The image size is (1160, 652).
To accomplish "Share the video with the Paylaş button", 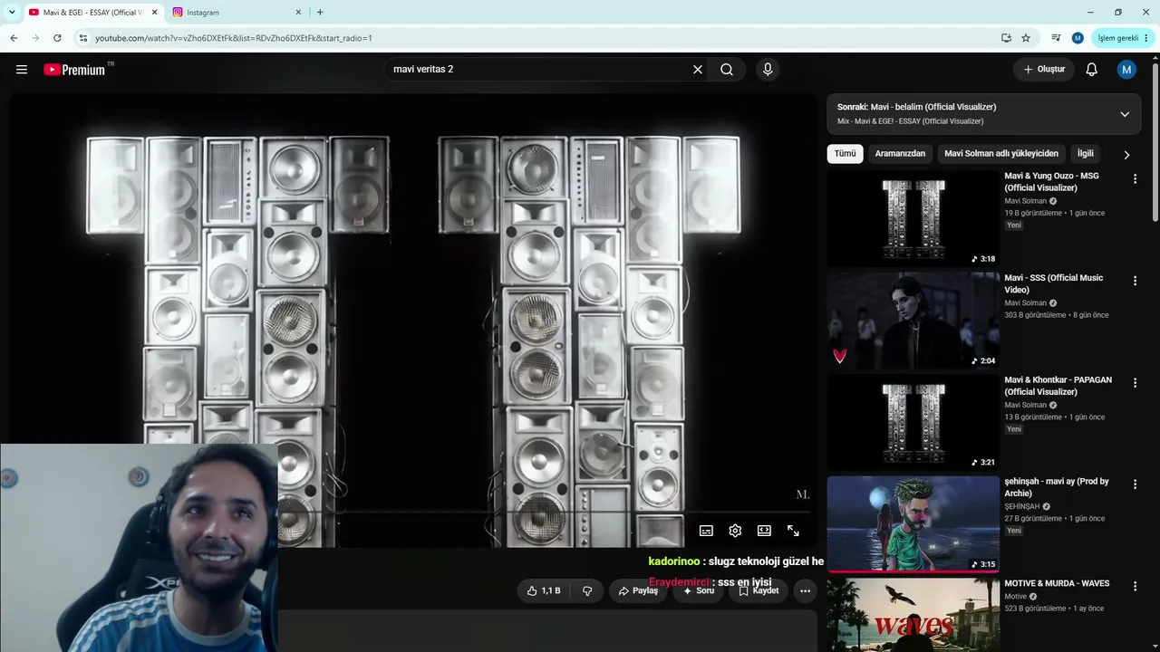I will [638, 590].
